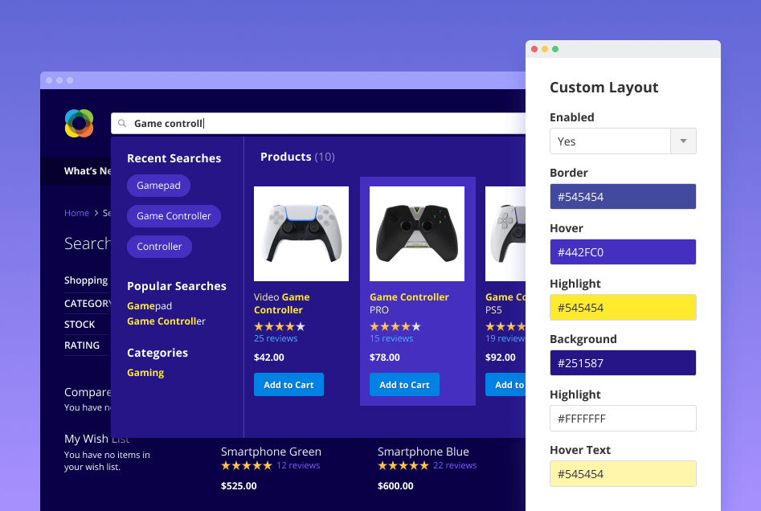Open the Gaming category link

145,373
